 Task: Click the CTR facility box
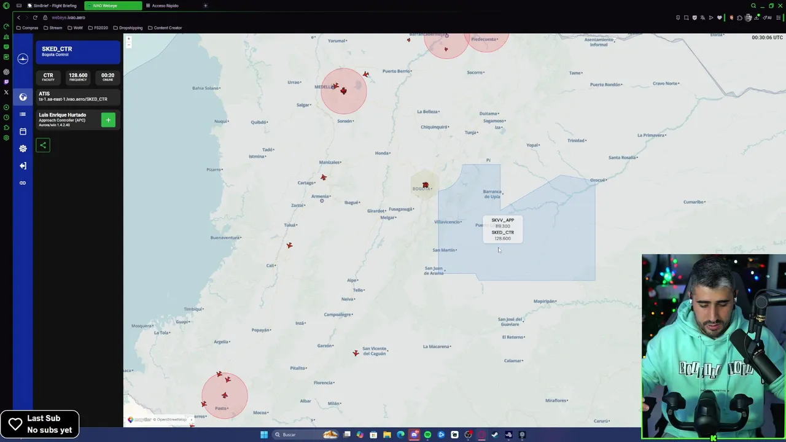[48, 77]
